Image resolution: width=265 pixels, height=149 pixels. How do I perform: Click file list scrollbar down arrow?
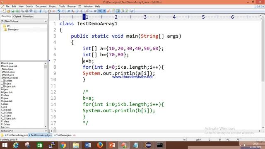click(46, 126)
